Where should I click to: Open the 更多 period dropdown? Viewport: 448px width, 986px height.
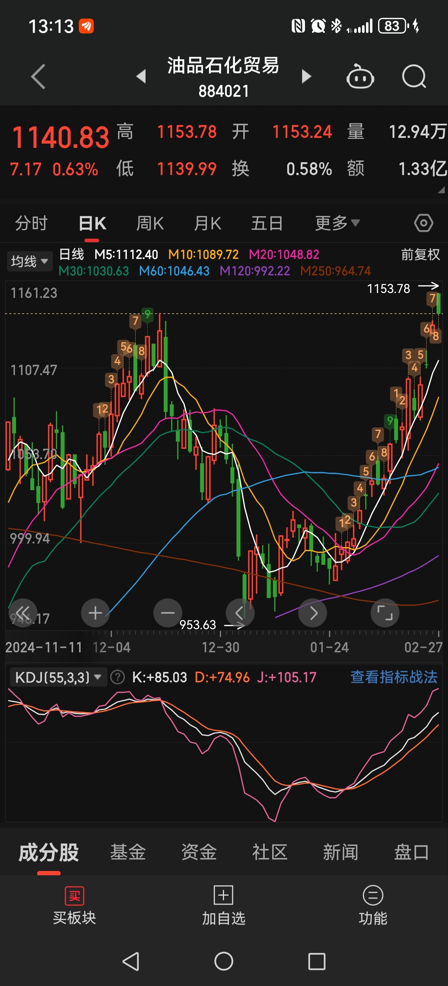pos(337,223)
